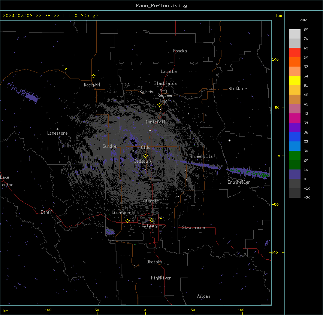Select the Cochrane label
This screenshot has height=315, width=323.
pos(121,212)
